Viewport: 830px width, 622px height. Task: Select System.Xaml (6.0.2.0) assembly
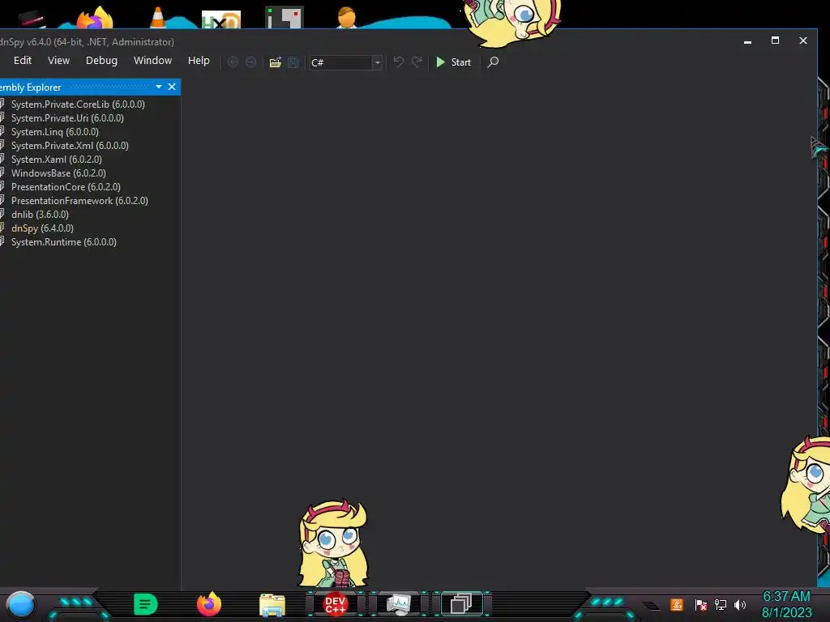click(x=56, y=160)
